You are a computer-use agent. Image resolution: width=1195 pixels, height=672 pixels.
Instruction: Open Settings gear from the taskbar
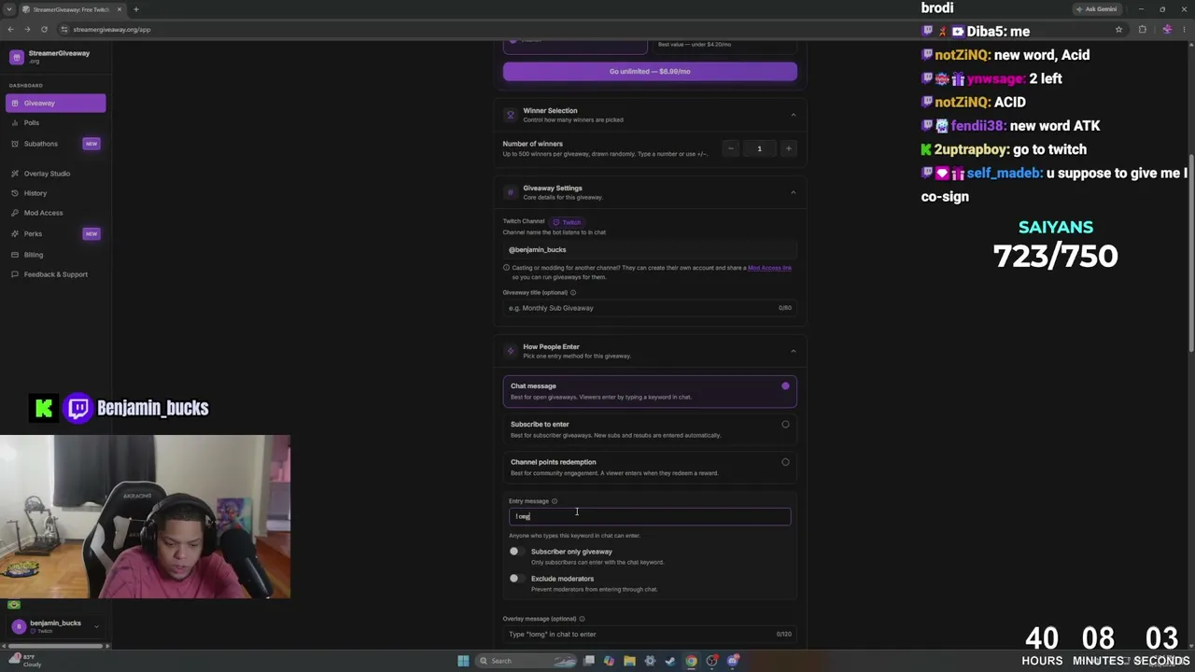pos(650,661)
